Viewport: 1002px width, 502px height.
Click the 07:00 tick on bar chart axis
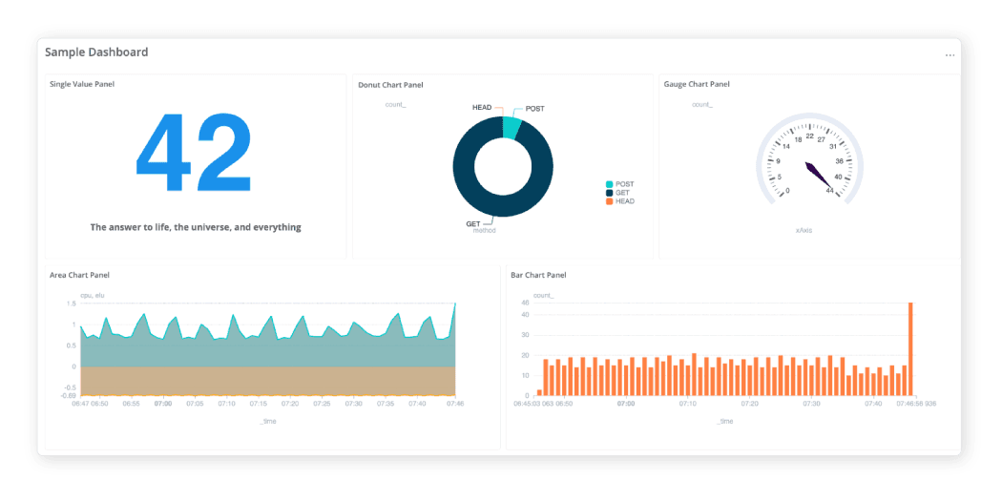(x=626, y=404)
